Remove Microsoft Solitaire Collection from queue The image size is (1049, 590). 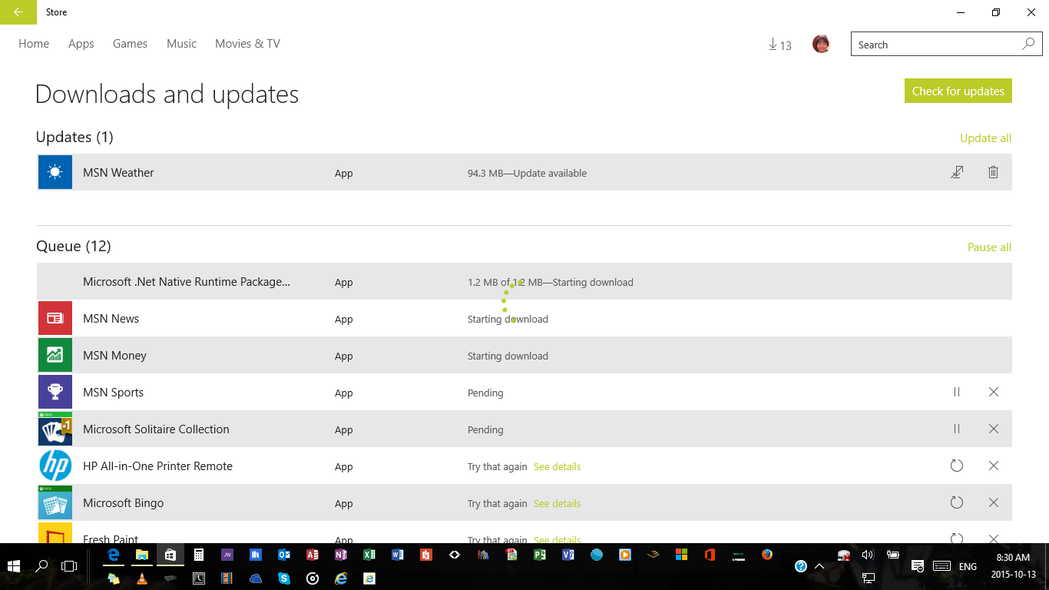tap(994, 429)
